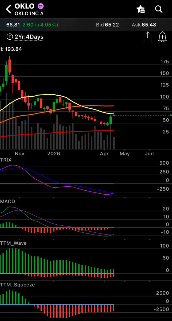172x321 pixels.
Task: Tap the green dashed last-price line
Action: [142, 115]
